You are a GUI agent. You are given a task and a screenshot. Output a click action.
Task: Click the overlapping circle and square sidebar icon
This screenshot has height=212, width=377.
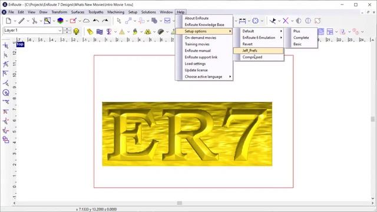coord(6,140)
